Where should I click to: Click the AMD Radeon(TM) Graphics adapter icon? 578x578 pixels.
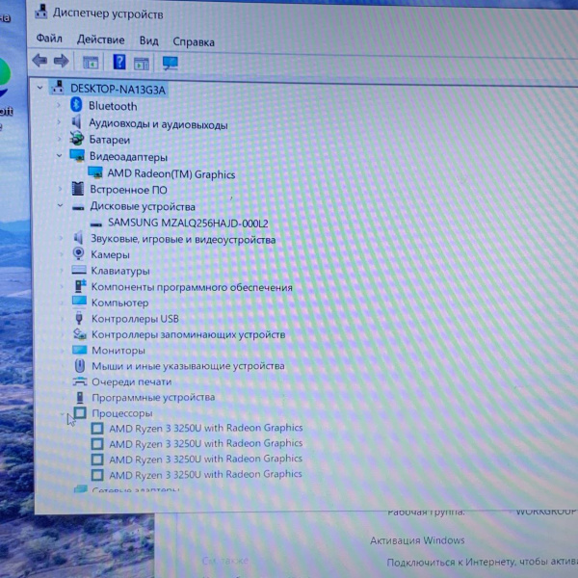click(95, 172)
